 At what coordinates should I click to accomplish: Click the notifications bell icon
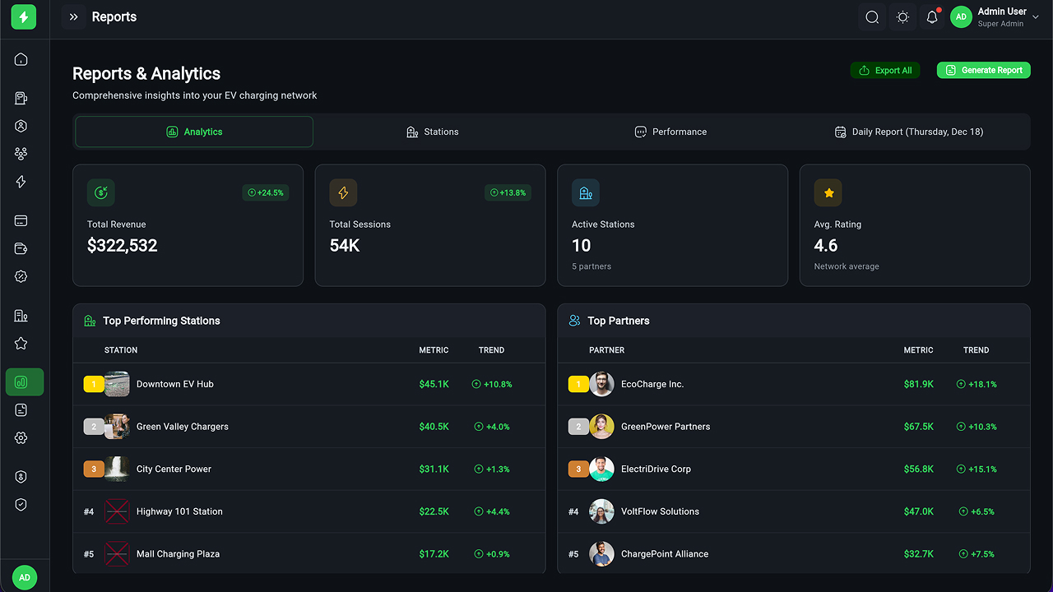pyautogui.click(x=932, y=17)
